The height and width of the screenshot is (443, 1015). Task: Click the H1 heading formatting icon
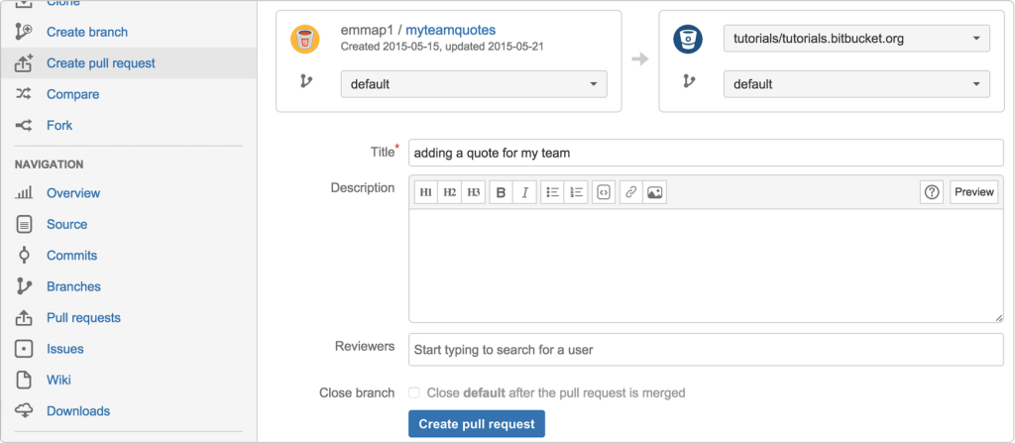coord(426,192)
